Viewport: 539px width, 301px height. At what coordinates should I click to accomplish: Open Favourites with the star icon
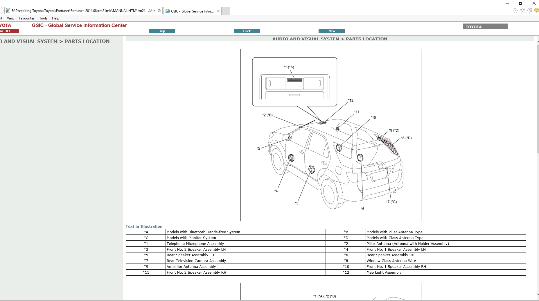(x=523, y=10)
